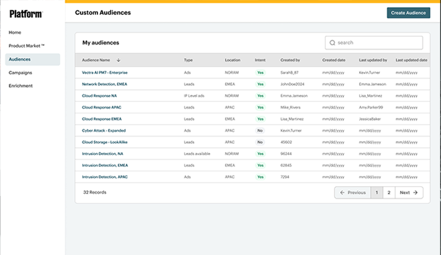Open Product Market in the sidebar
This screenshot has height=255, width=441.
click(x=26, y=46)
